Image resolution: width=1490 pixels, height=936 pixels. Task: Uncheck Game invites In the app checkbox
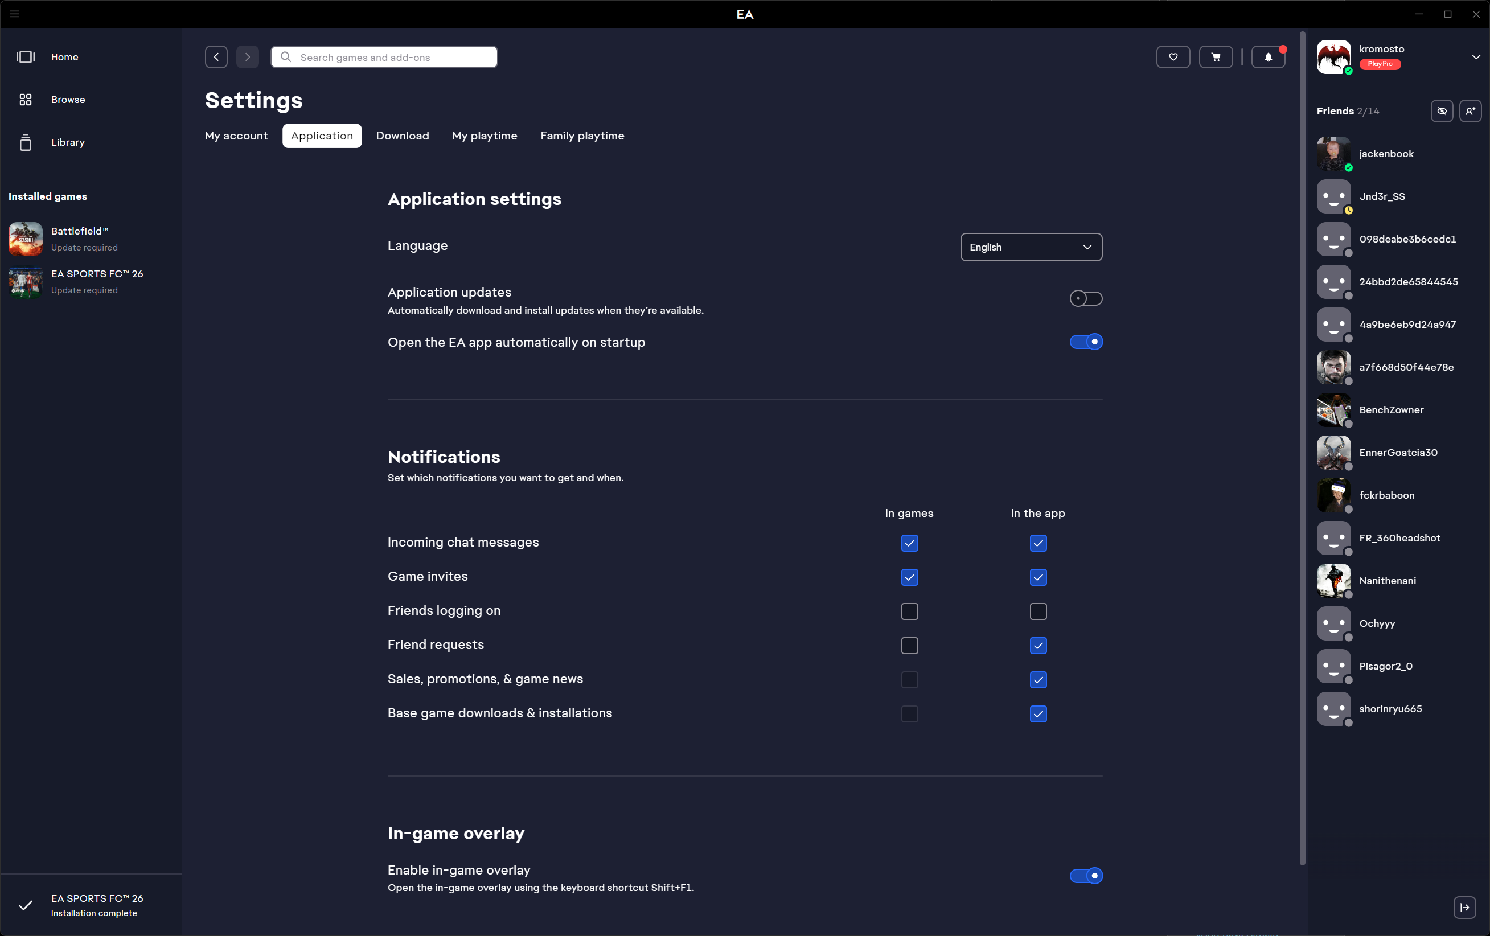tap(1038, 577)
